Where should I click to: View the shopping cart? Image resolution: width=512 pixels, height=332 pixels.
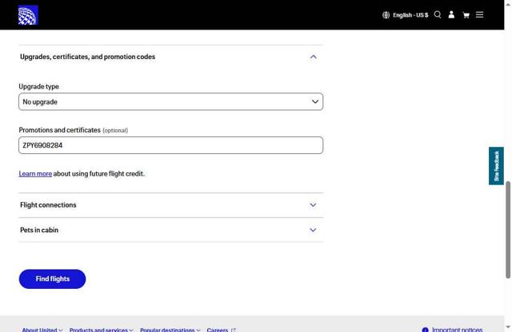pos(466,15)
